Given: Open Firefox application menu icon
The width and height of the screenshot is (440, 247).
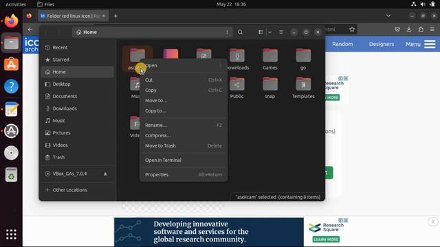Looking at the screenshot, I should 432,30.
